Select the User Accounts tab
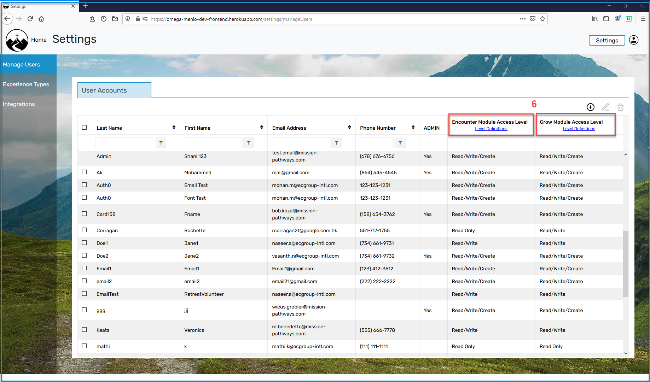Screen dimensions: 650x382 click(114, 90)
